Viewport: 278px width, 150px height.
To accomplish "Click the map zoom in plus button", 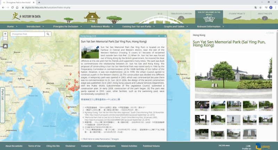I will 5,34.
